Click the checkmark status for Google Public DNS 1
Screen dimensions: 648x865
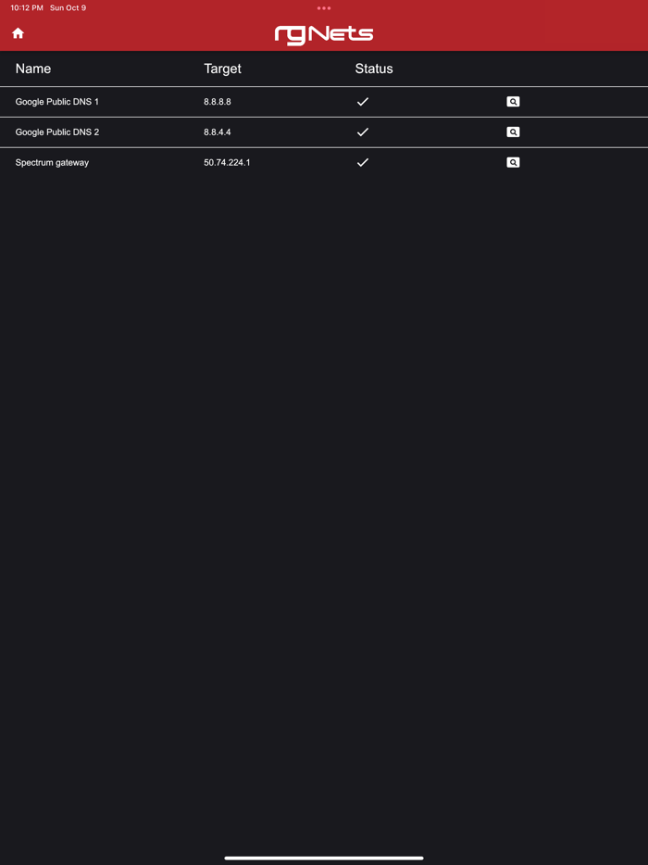click(363, 101)
